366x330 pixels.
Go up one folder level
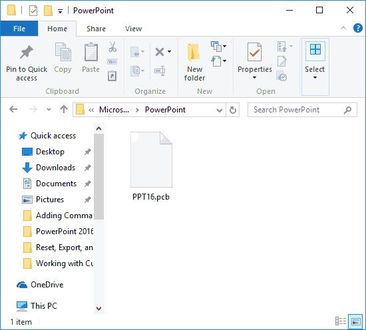coord(64,109)
